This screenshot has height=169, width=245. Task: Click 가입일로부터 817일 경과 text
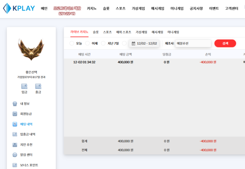31,77
